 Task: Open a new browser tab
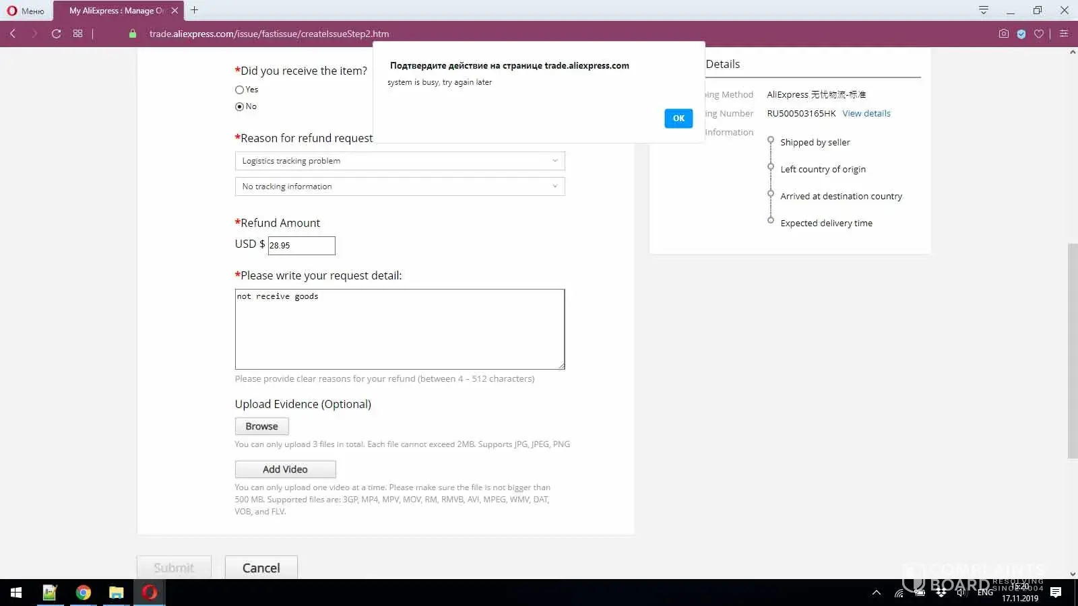point(194,10)
